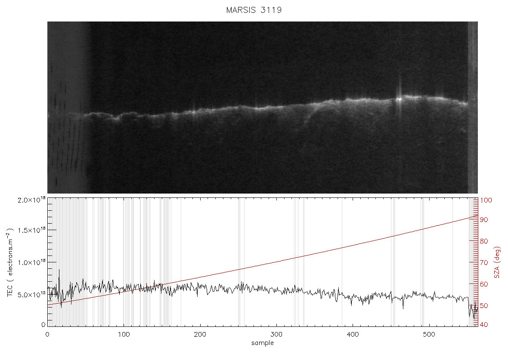
Task: Click the x-axis tick label 0
Action: click(48, 334)
